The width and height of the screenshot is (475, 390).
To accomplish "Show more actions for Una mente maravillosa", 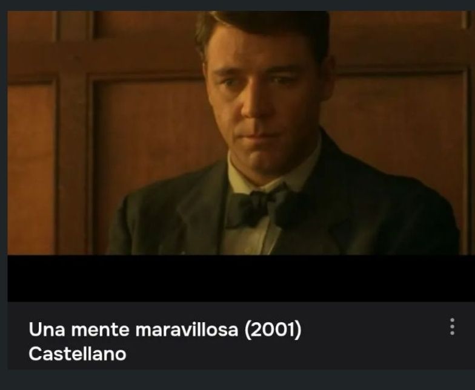I will (452, 327).
